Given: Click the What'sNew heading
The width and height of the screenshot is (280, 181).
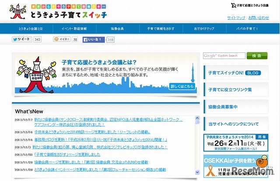Looking at the screenshot, I should 29,111.
